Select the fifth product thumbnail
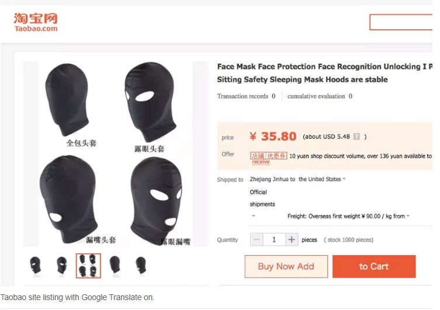 tap(141, 266)
